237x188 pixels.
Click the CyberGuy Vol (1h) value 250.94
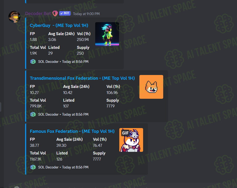pos(83,40)
